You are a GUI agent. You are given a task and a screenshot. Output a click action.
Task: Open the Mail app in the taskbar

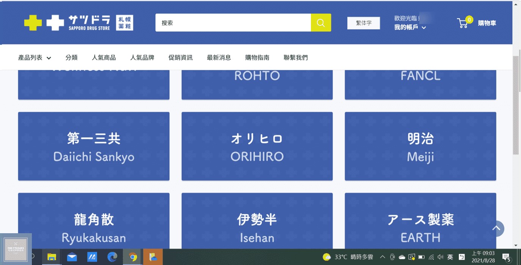click(72, 257)
